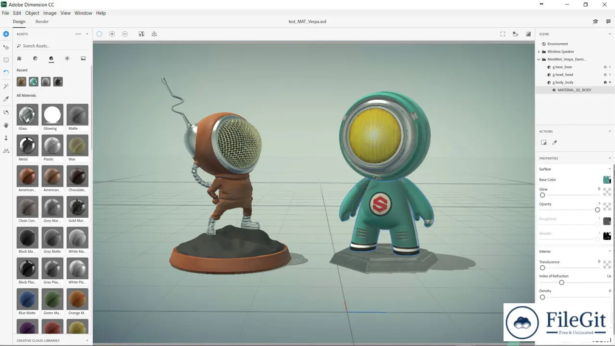Click the Index of Refraction slider handle
The width and height of the screenshot is (615, 346).
561,282
